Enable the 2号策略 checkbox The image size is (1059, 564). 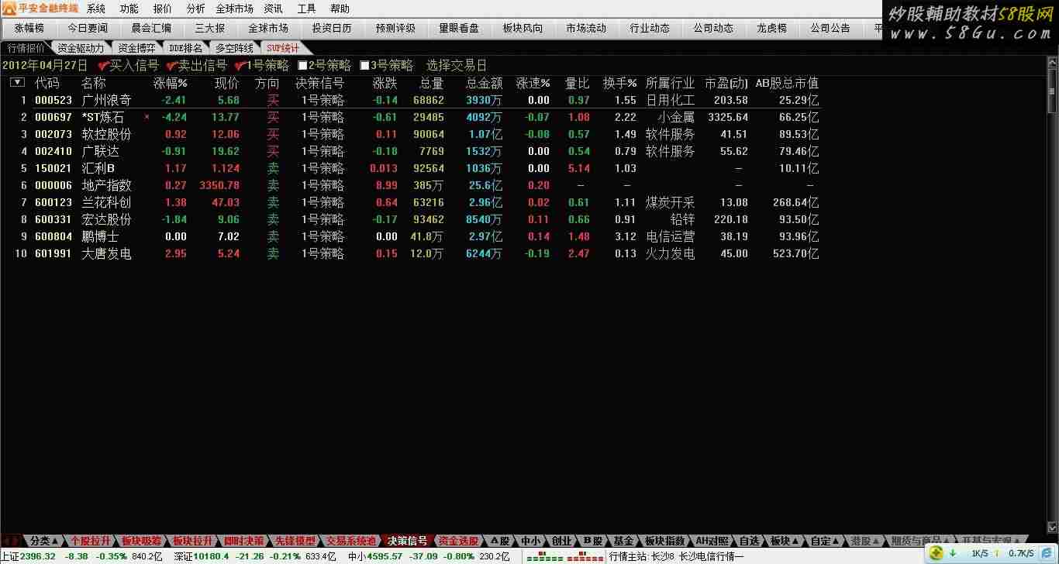[303, 66]
